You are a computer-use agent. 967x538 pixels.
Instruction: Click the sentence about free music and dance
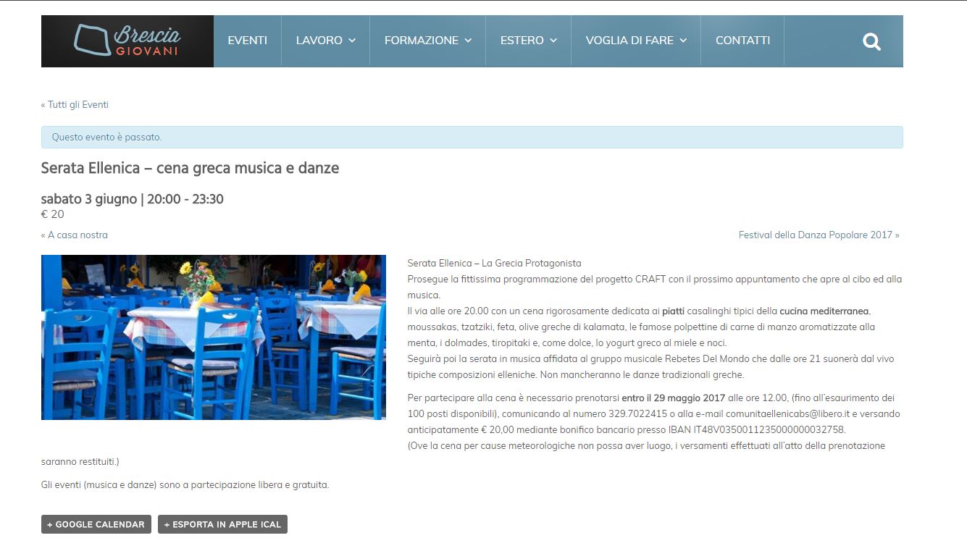(x=185, y=484)
